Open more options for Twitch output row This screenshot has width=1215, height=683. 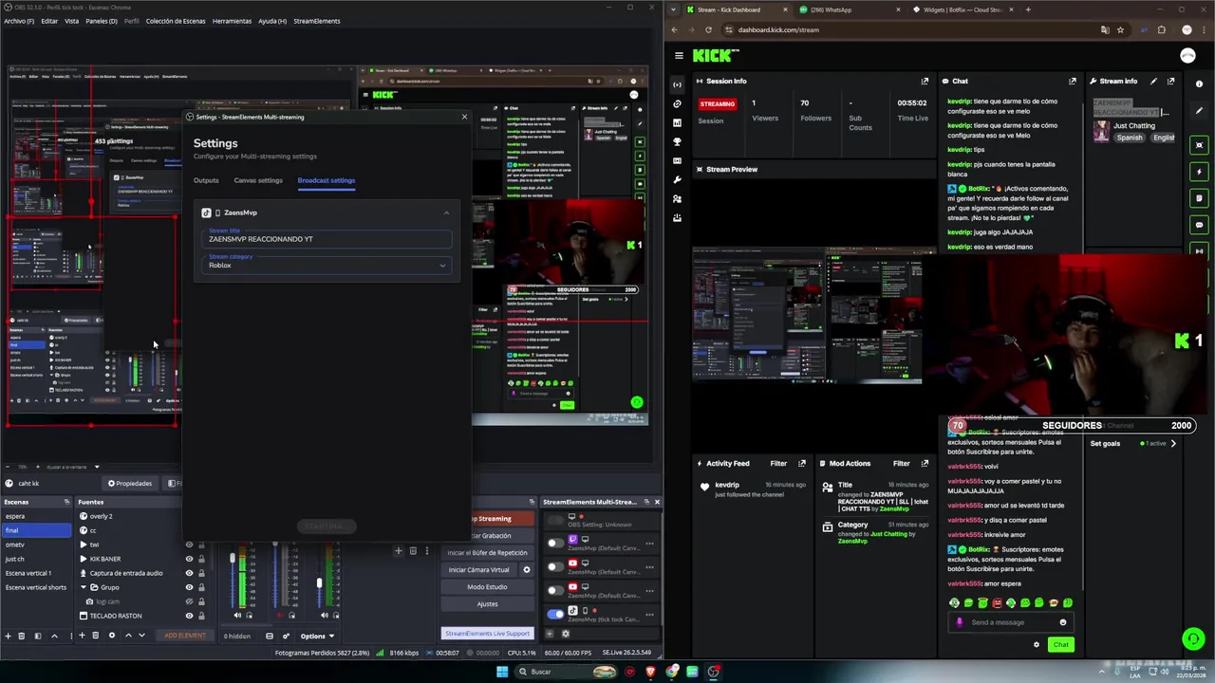click(649, 543)
